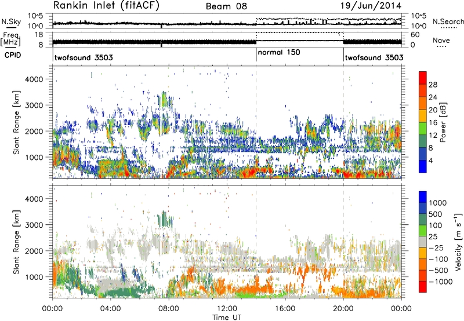
Task: Click the '24' value on power color bar
Action: click(433, 97)
